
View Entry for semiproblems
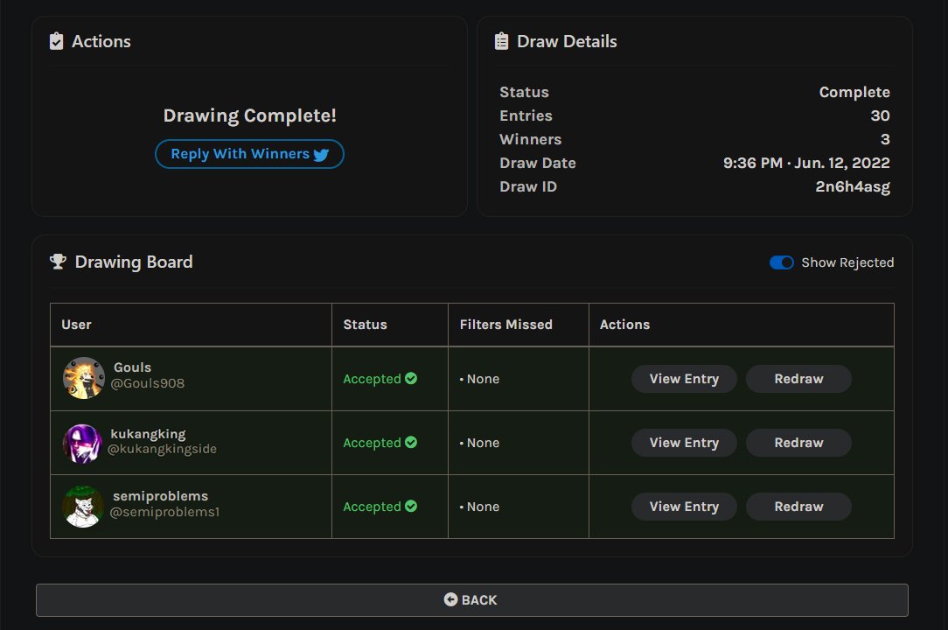coord(684,506)
